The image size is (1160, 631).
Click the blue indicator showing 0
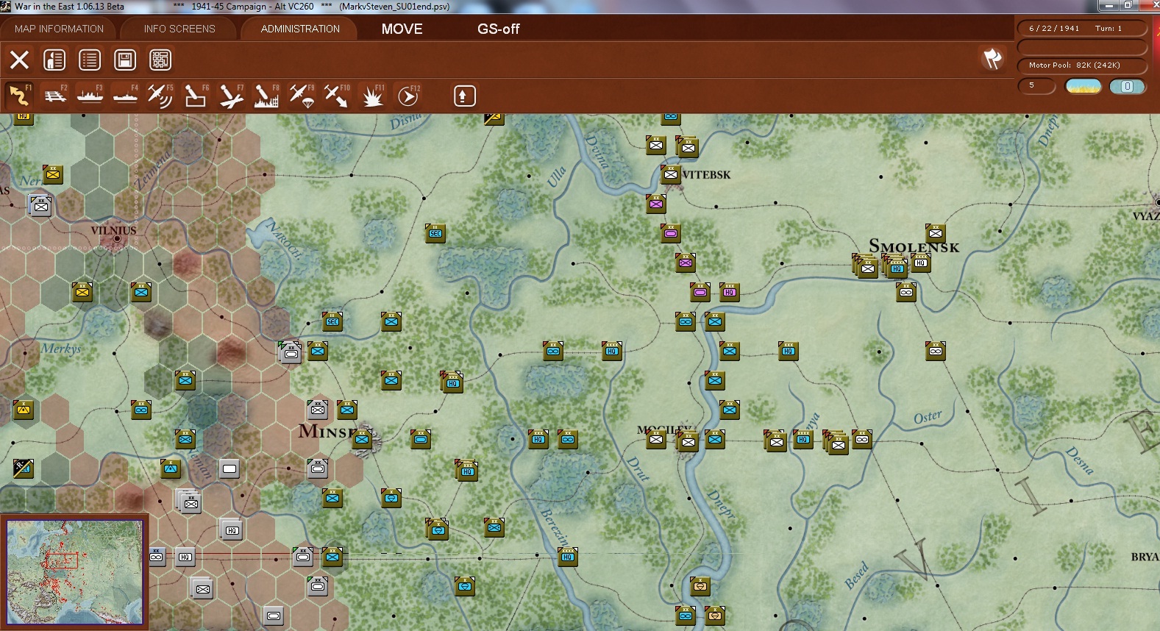pyautogui.click(x=1127, y=86)
